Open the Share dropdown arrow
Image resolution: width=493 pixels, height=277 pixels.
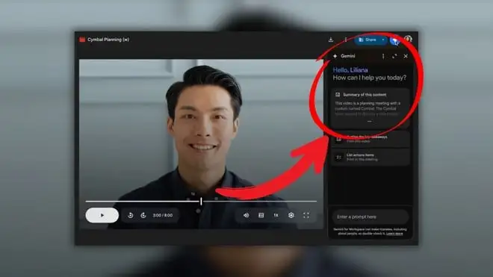(383, 40)
